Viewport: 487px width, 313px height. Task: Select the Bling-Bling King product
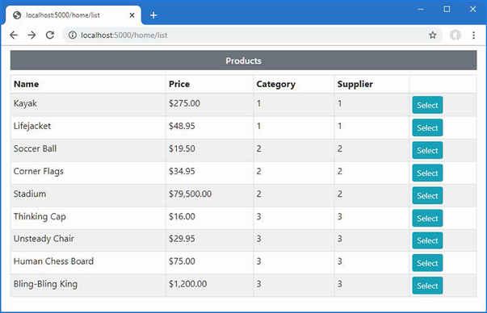tap(427, 286)
